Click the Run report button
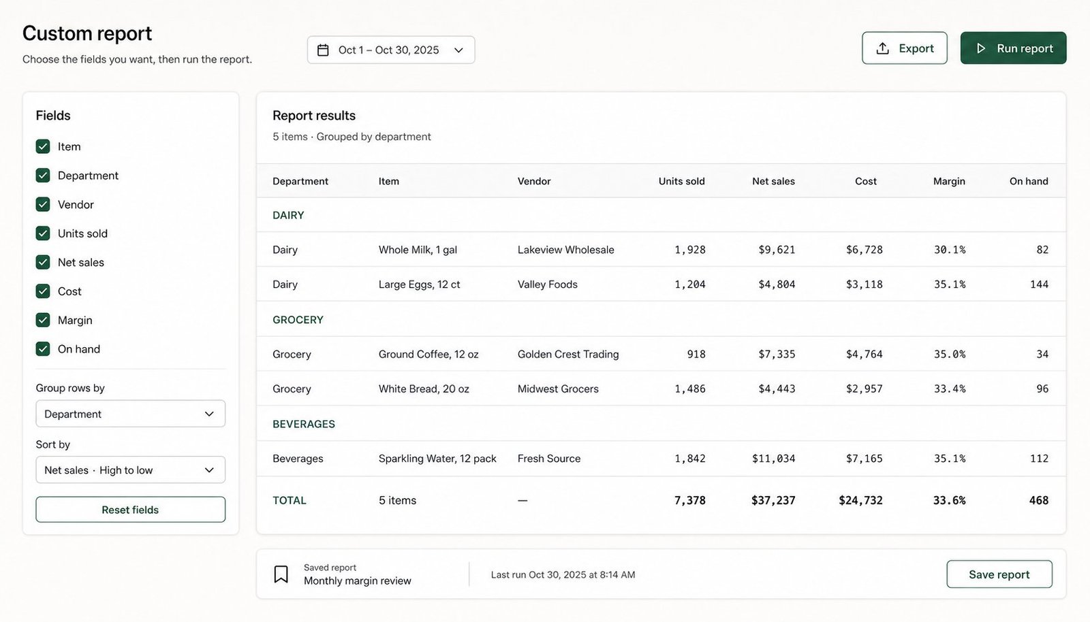Viewport: 1090px width, 622px height. [x=1014, y=48]
